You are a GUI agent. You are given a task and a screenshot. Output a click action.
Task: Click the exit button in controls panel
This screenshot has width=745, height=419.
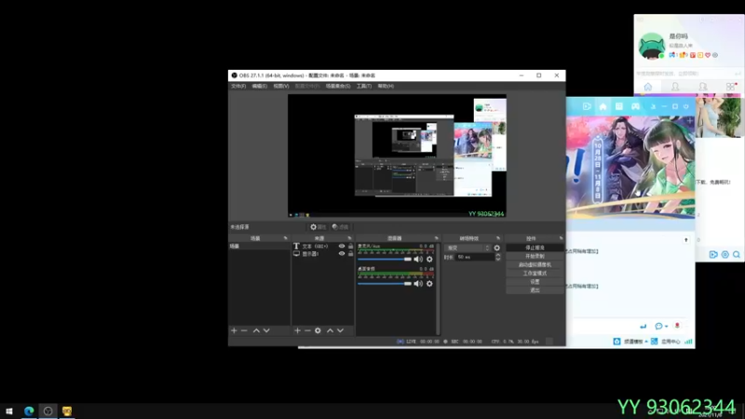[x=535, y=291]
